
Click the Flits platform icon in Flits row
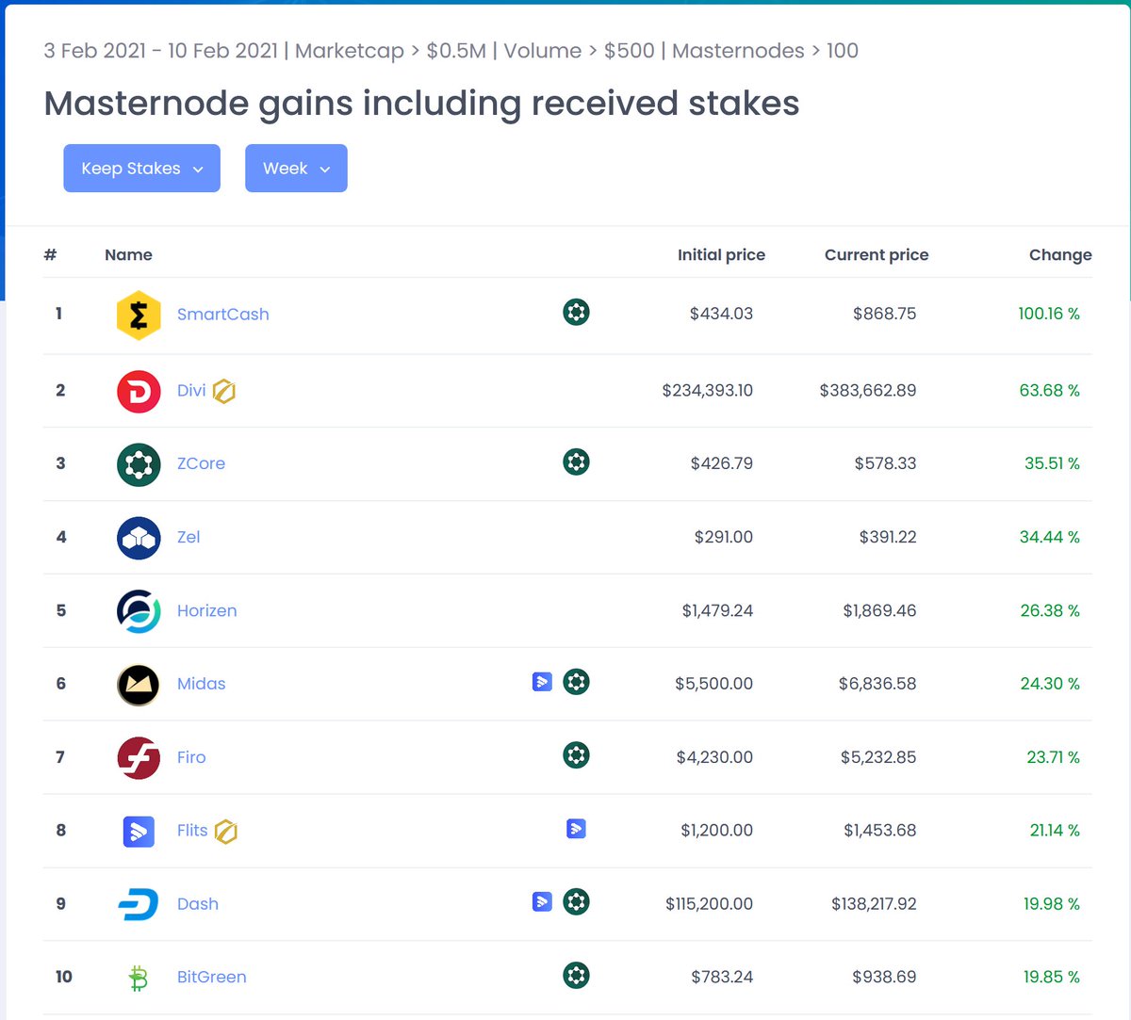576,828
